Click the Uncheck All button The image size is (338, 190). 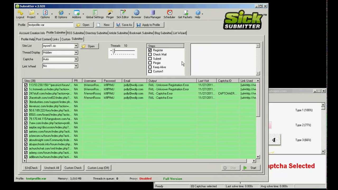pyautogui.click(x=52, y=168)
